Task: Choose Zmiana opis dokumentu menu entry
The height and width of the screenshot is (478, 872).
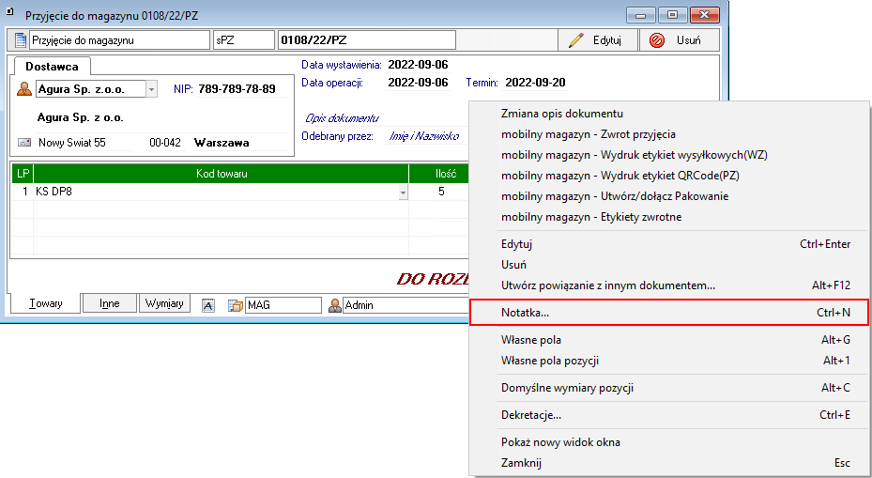Action: point(562,114)
